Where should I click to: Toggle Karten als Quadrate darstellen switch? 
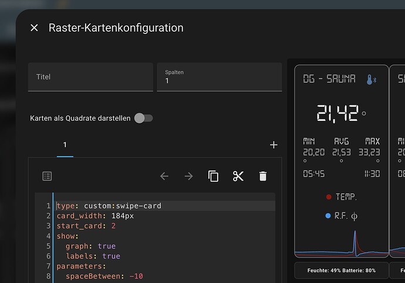[x=144, y=118]
